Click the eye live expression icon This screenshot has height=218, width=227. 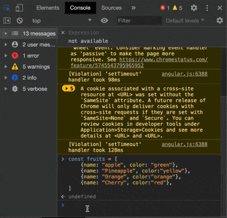point(104,20)
